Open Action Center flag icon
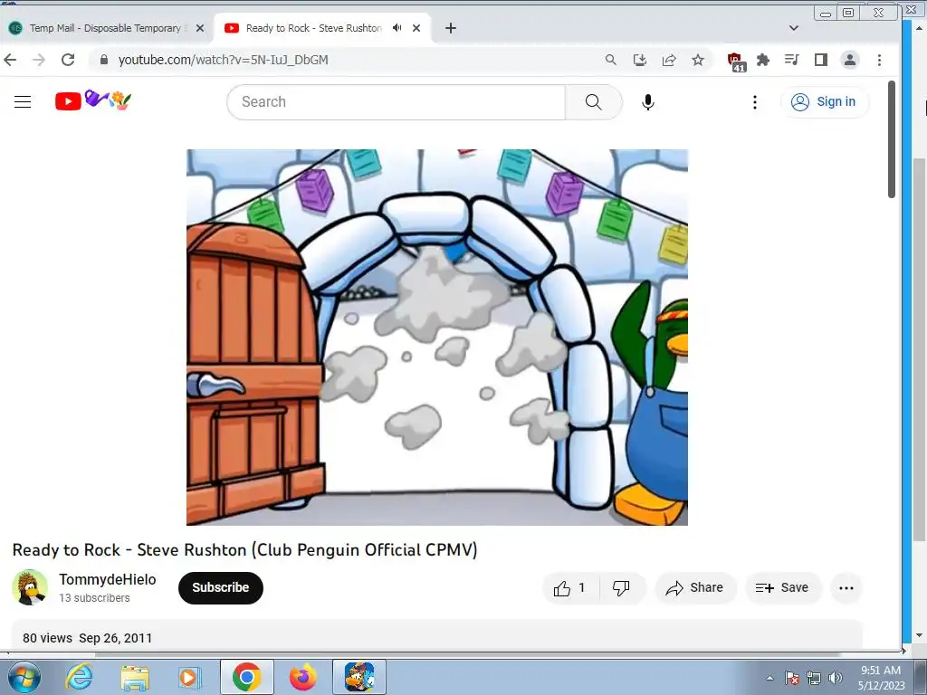The width and height of the screenshot is (927, 695). point(792,678)
